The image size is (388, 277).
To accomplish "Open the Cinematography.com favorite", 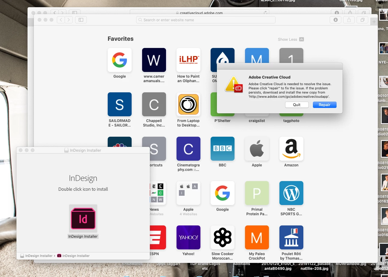I will pos(188,149).
